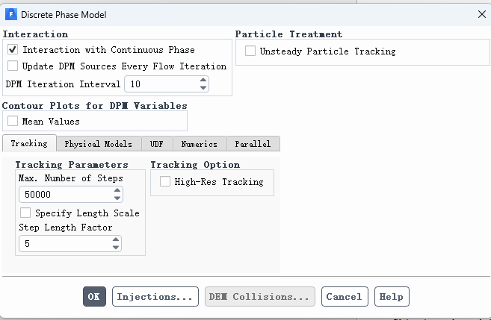Close the Discrete Phase Model dialog
The width and height of the screenshot is (491, 320).
481,14
